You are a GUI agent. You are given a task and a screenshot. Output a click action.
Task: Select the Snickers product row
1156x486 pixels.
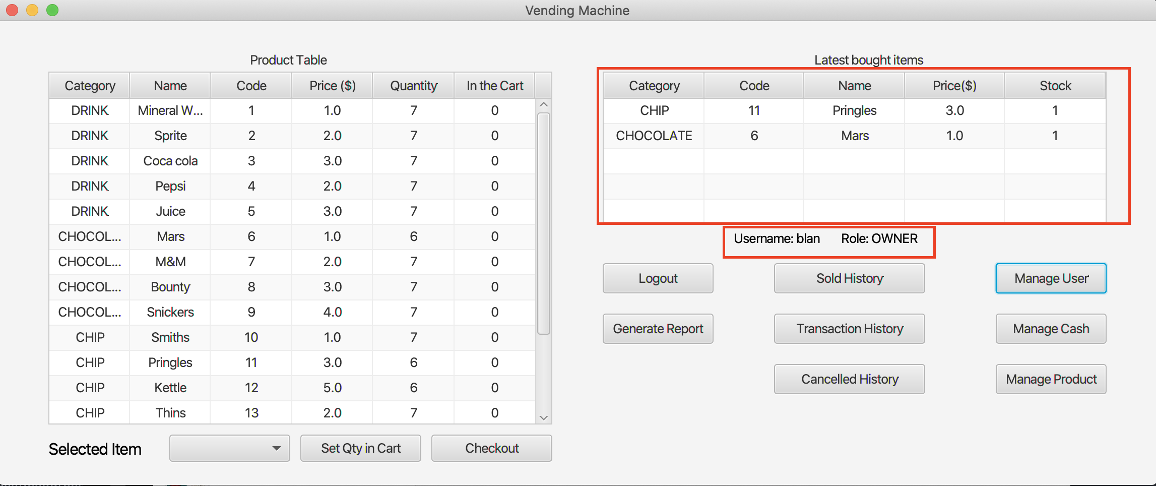tap(171, 312)
